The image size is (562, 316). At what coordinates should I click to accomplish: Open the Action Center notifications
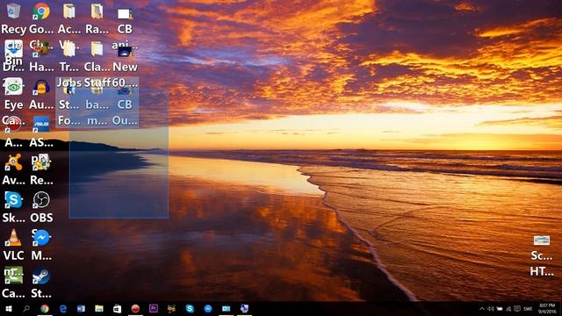pos(517,309)
